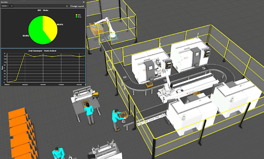
Task: Click the yellow Idle legend swatch
Action: coord(76,15)
